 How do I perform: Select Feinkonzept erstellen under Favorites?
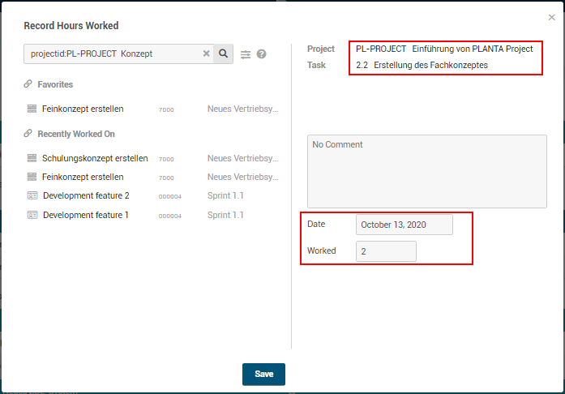pyautogui.click(x=83, y=109)
